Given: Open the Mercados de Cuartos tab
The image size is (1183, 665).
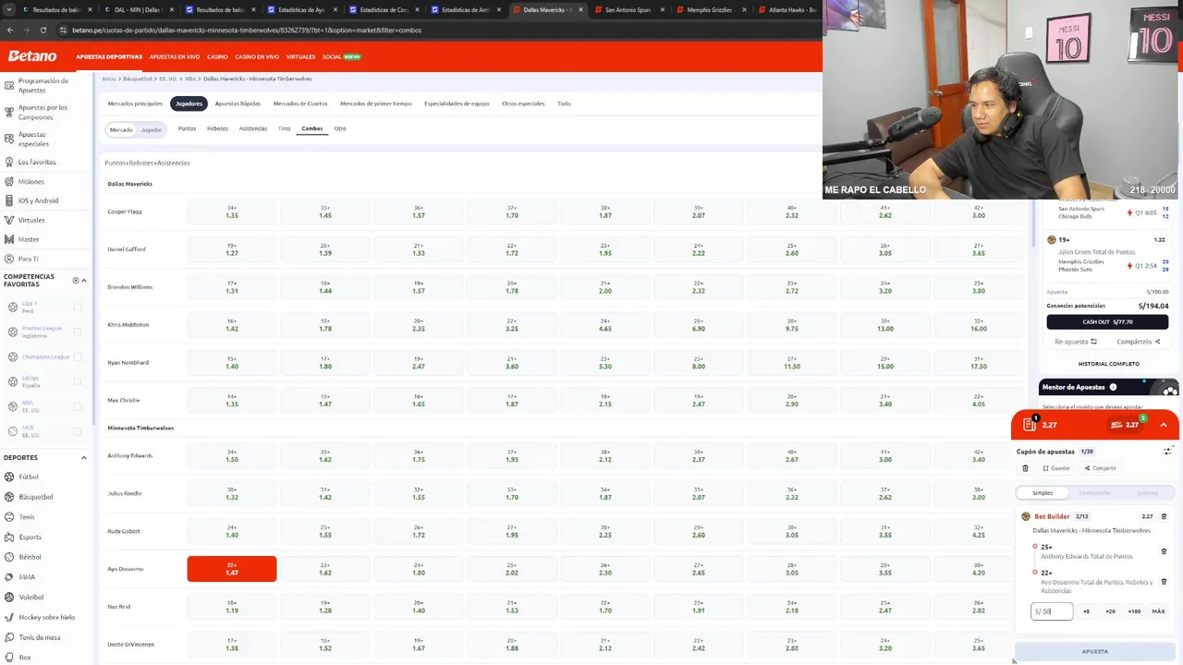Looking at the screenshot, I should [x=300, y=103].
